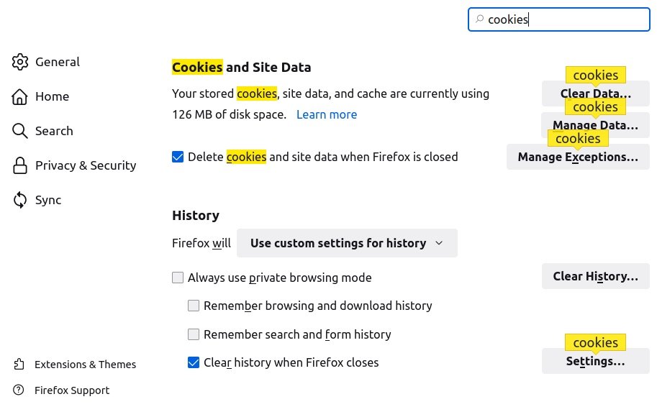Screen dimensions: 657x412
Task: Click the Search magnifier sidebar icon
Action: coord(20,131)
